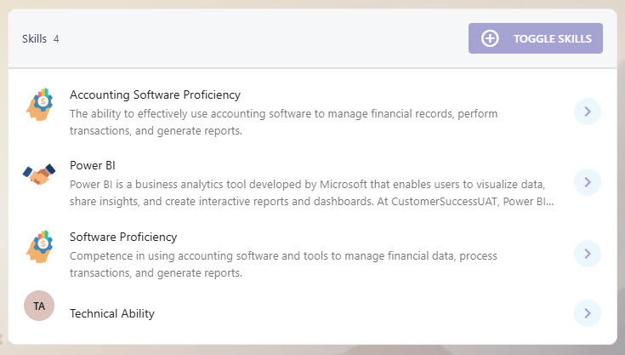Click the 'Competence in using accounting software' description
625x355 pixels.
click(x=283, y=264)
